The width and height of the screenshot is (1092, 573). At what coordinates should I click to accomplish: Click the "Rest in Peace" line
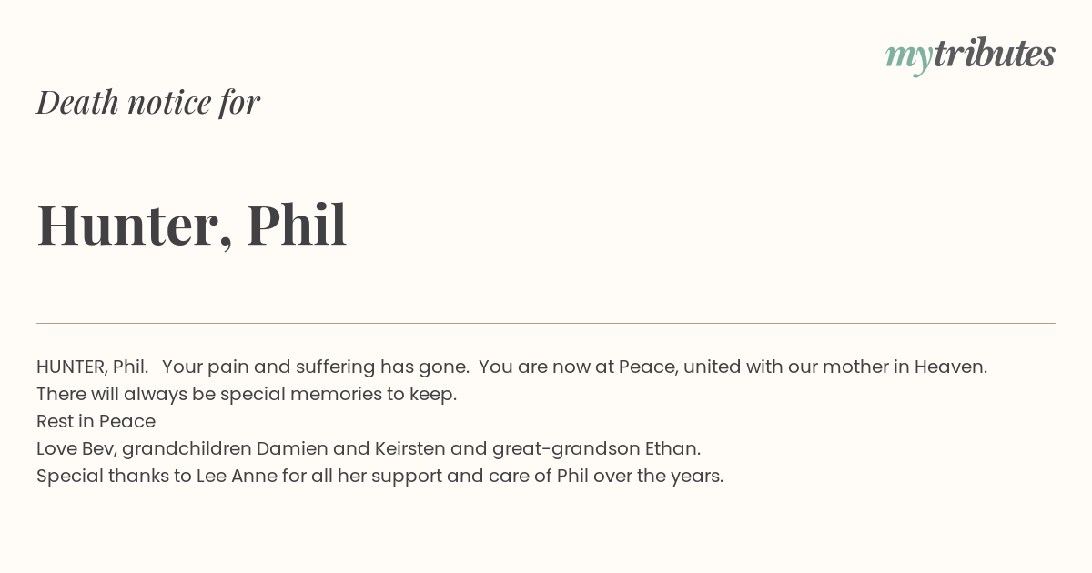coord(96,422)
